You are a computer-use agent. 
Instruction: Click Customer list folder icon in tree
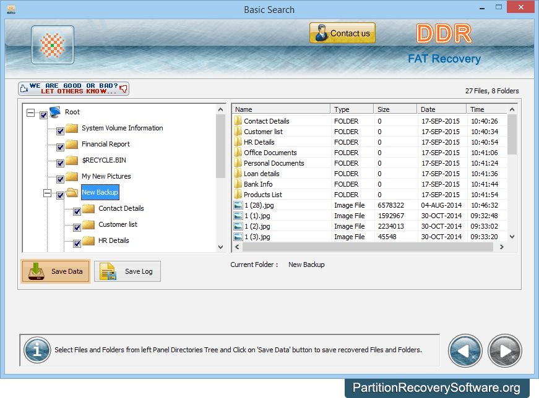pyautogui.click(x=88, y=224)
